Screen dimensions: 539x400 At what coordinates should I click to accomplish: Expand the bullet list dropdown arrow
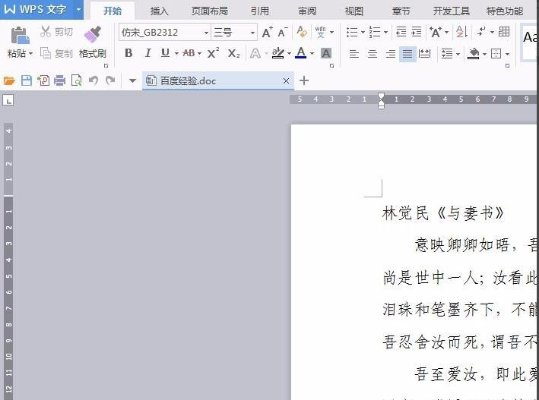tap(363, 33)
